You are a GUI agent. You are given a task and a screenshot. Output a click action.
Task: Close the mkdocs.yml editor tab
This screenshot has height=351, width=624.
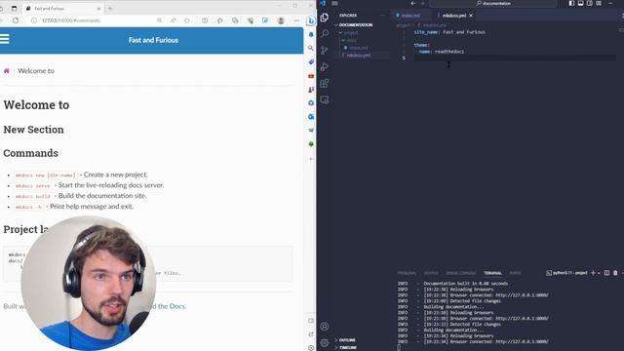pos(471,16)
